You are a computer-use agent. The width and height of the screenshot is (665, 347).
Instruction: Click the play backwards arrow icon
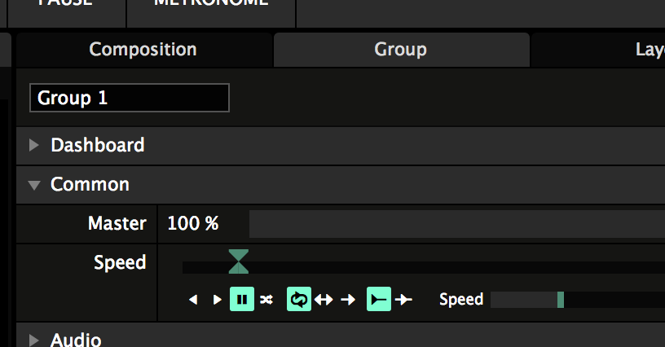click(x=193, y=300)
